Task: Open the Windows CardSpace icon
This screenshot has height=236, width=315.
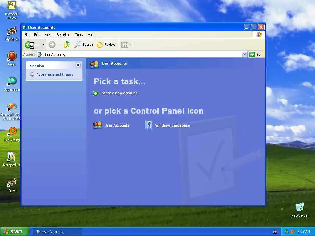Action: 148,125
